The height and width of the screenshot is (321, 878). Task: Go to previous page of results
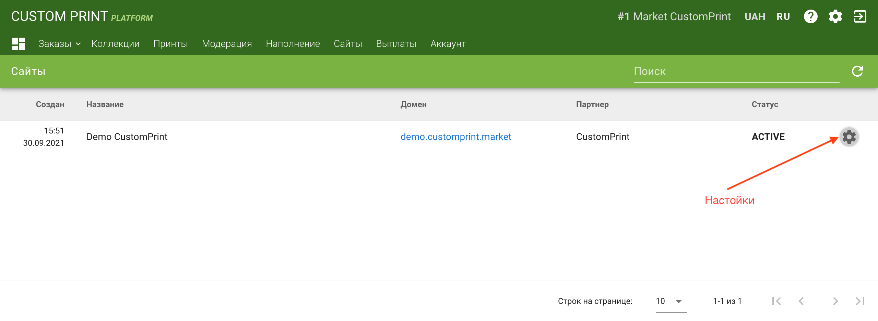tap(801, 301)
